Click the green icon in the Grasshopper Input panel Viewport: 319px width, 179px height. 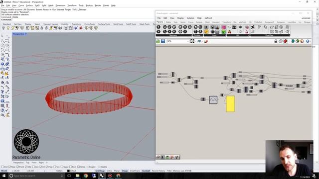click(x=223, y=32)
